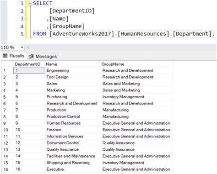Image resolution: width=217 pixels, height=174 pixels.
Task: Collapse the SELECT statement outline box
Action: coord(30,4)
